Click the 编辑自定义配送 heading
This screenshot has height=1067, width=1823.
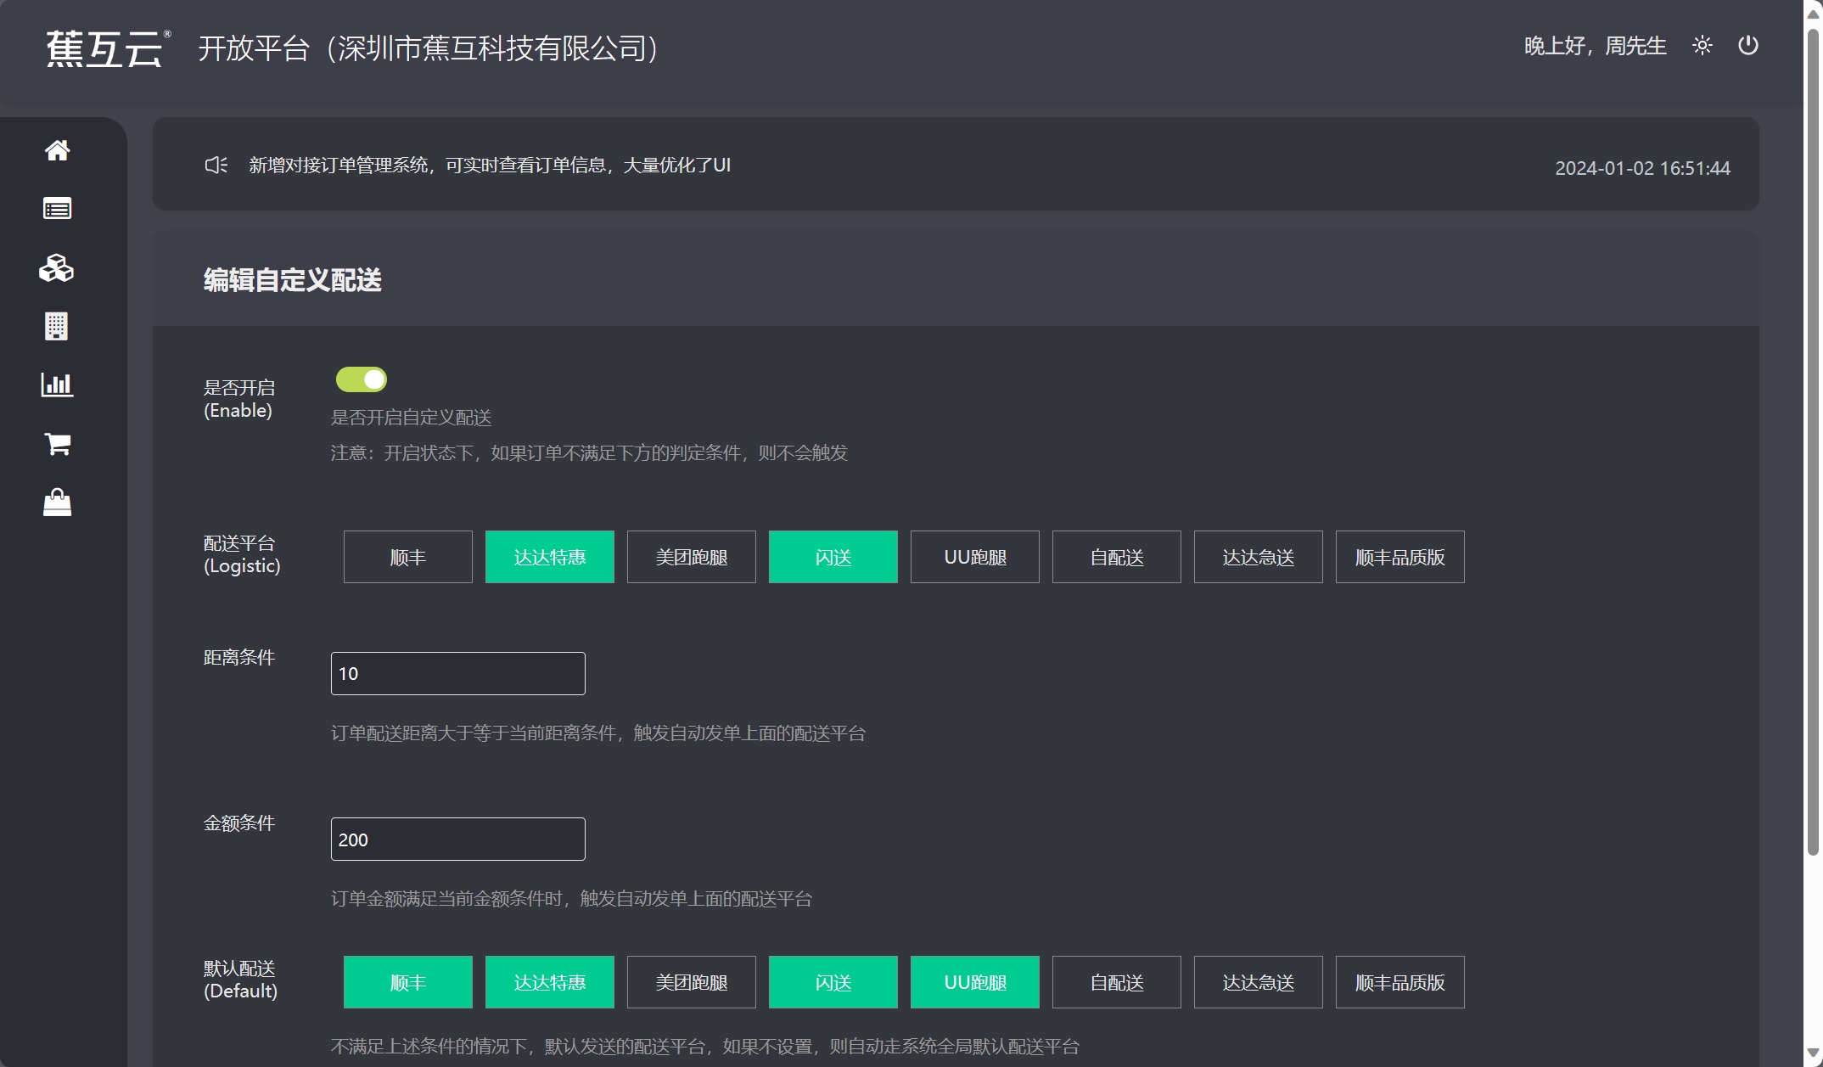(x=293, y=279)
